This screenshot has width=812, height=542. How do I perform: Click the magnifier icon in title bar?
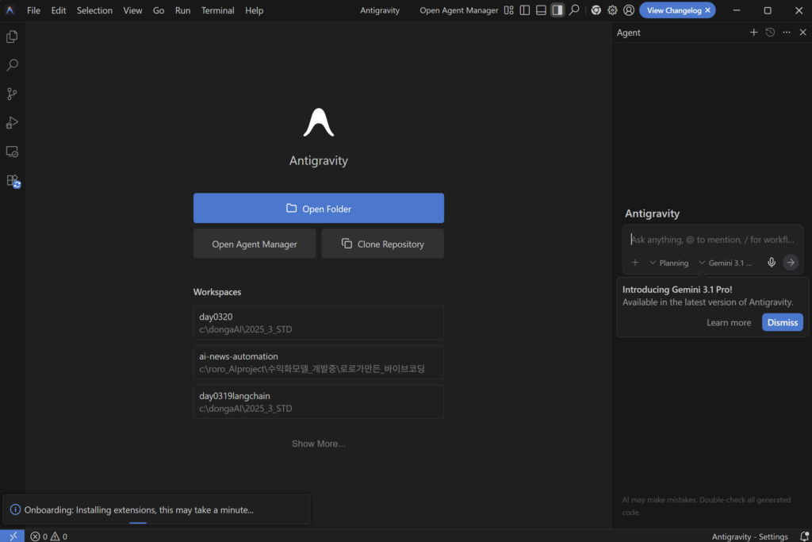(574, 10)
